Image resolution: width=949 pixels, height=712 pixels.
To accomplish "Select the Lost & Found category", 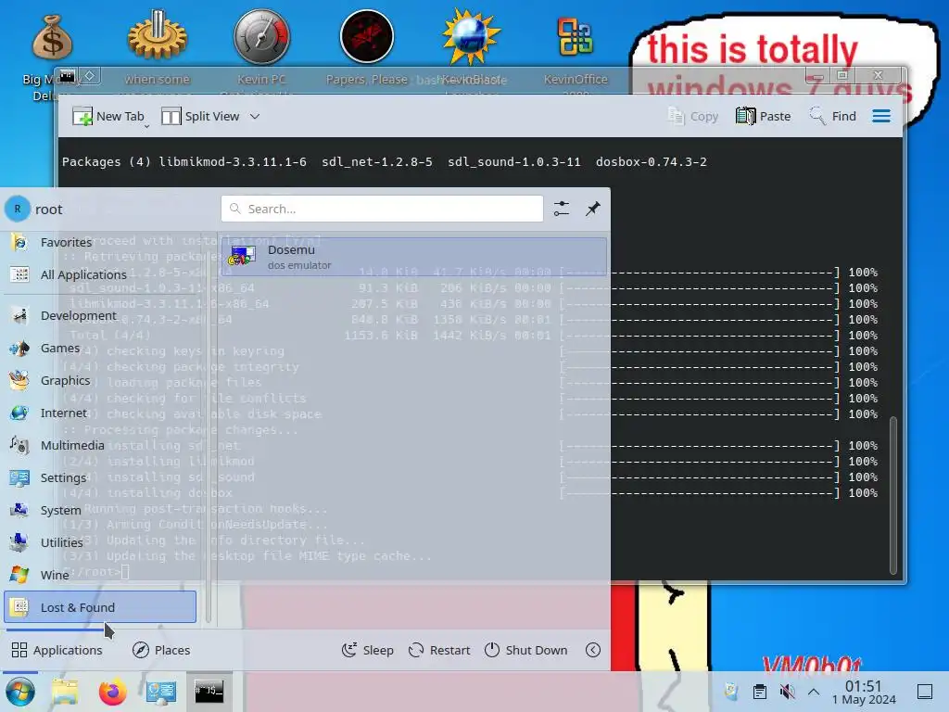I will click(x=100, y=606).
